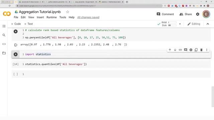Switch to the statistics Mathematical tab
Viewport: 214px width, 120px height.
[x=111, y=2]
